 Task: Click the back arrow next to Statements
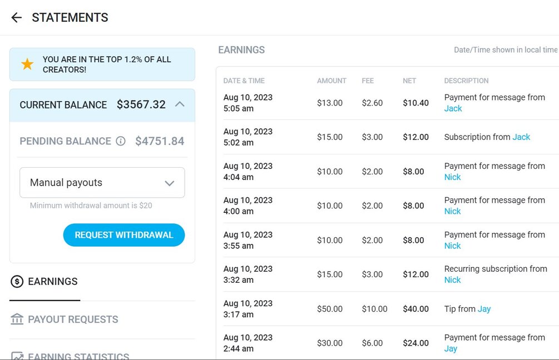(x=17, y=18)
